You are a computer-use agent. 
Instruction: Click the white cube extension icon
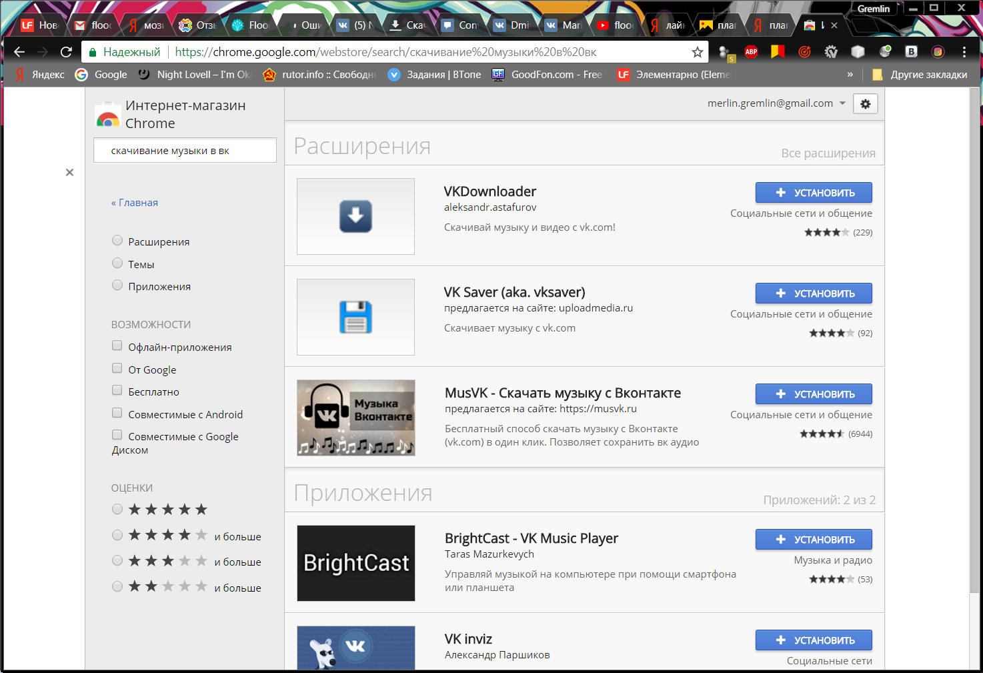click(x=858, y=51)
